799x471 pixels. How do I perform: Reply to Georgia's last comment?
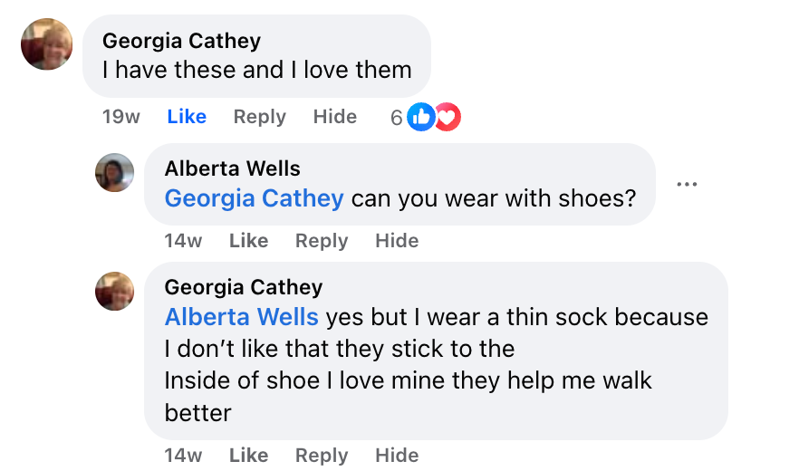[x=322, y=456]
